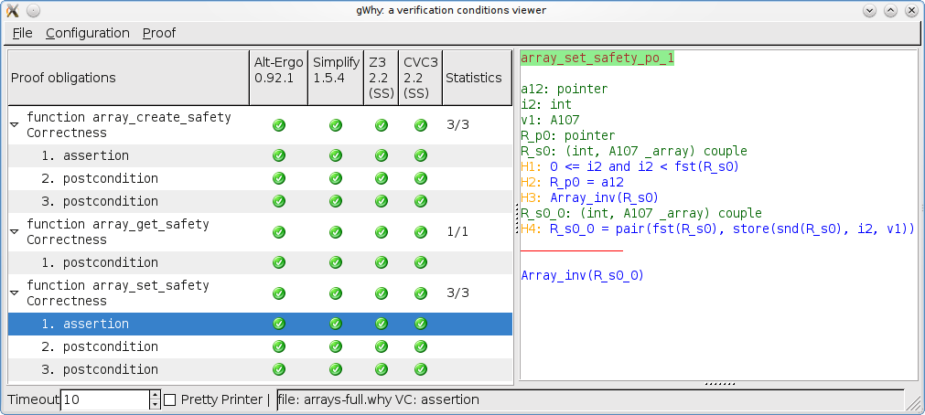
Task: Click Alt-Ergo status icon for array_create_safety function
Action: 279,125
